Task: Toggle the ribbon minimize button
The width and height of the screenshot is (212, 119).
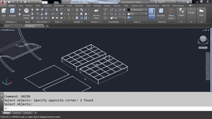Action: coord(190,6)
